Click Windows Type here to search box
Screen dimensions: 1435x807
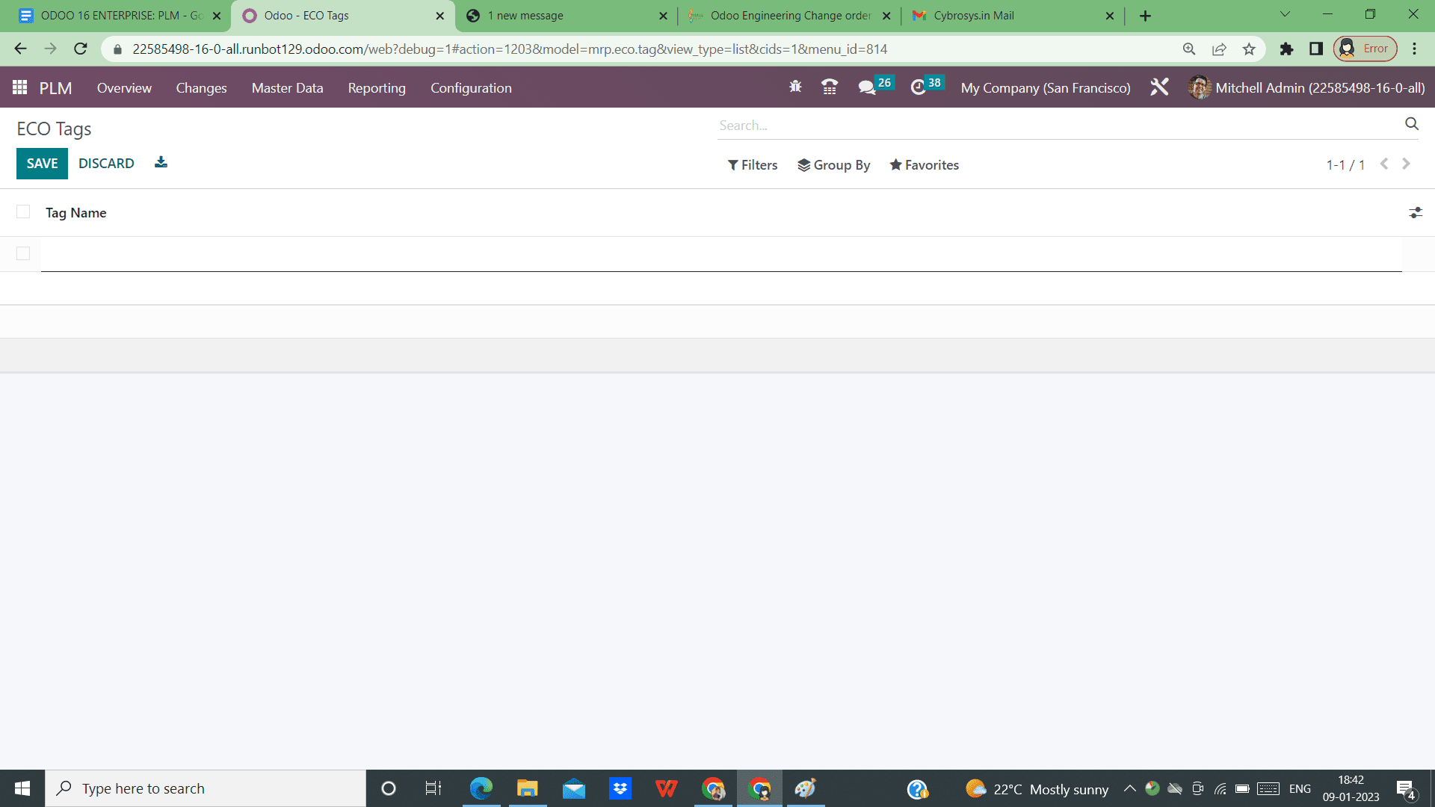206,788
